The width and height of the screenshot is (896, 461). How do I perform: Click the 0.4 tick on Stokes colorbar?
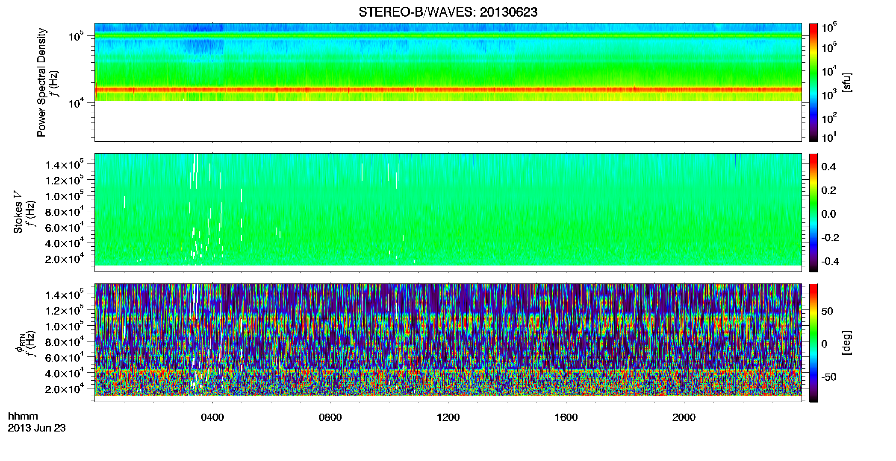(x=828, y=167)
